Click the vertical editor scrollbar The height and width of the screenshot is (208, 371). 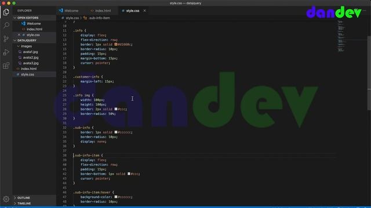(369, 73)
